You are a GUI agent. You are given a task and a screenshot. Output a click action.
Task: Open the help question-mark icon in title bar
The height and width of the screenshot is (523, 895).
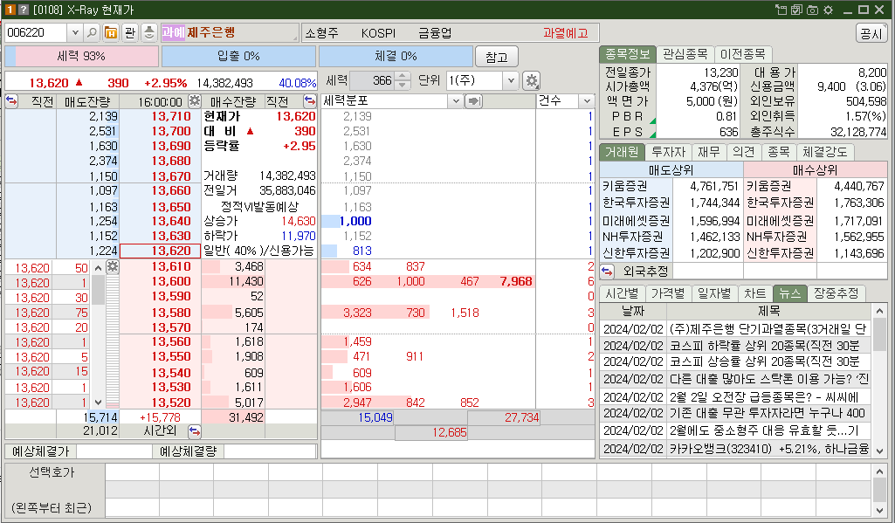point(24,10)
